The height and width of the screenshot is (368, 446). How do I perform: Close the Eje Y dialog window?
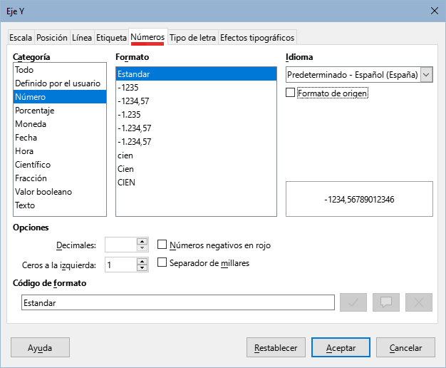434,11
